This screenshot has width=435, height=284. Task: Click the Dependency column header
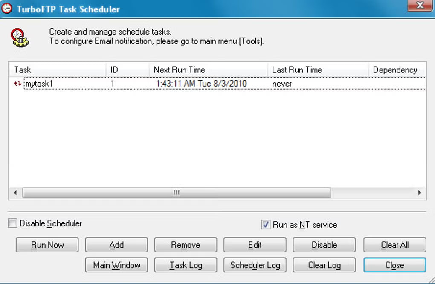[397, 70]
